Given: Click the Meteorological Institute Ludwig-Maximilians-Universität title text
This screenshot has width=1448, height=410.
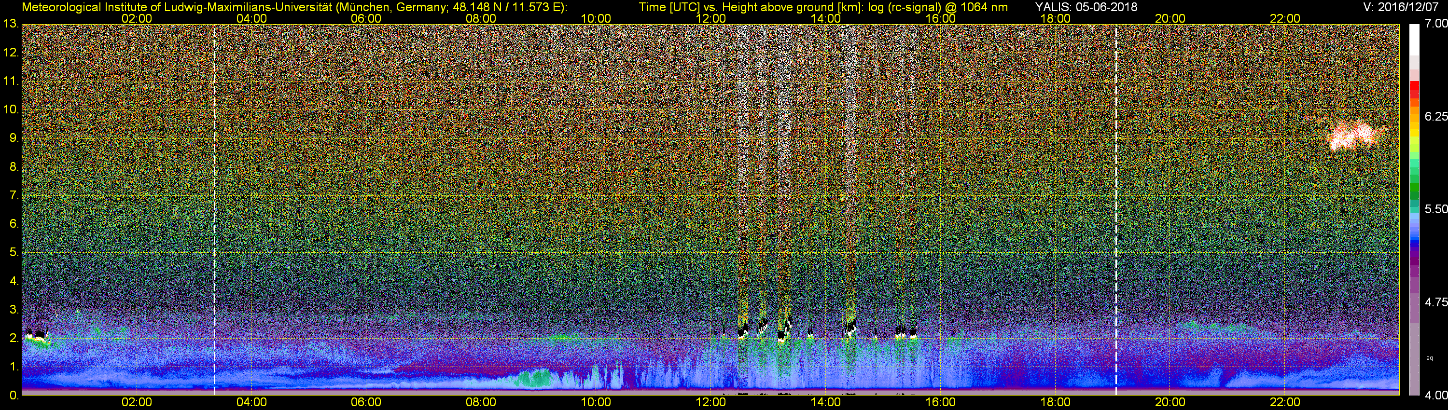Looking at the screenshot, I should click(294, 7).
